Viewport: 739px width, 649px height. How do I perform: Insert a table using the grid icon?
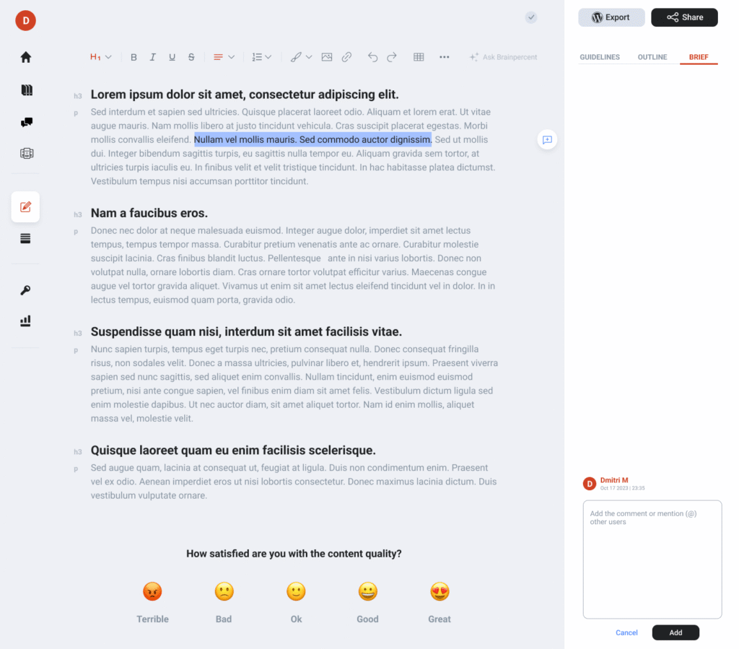click(x=419, y=57)
